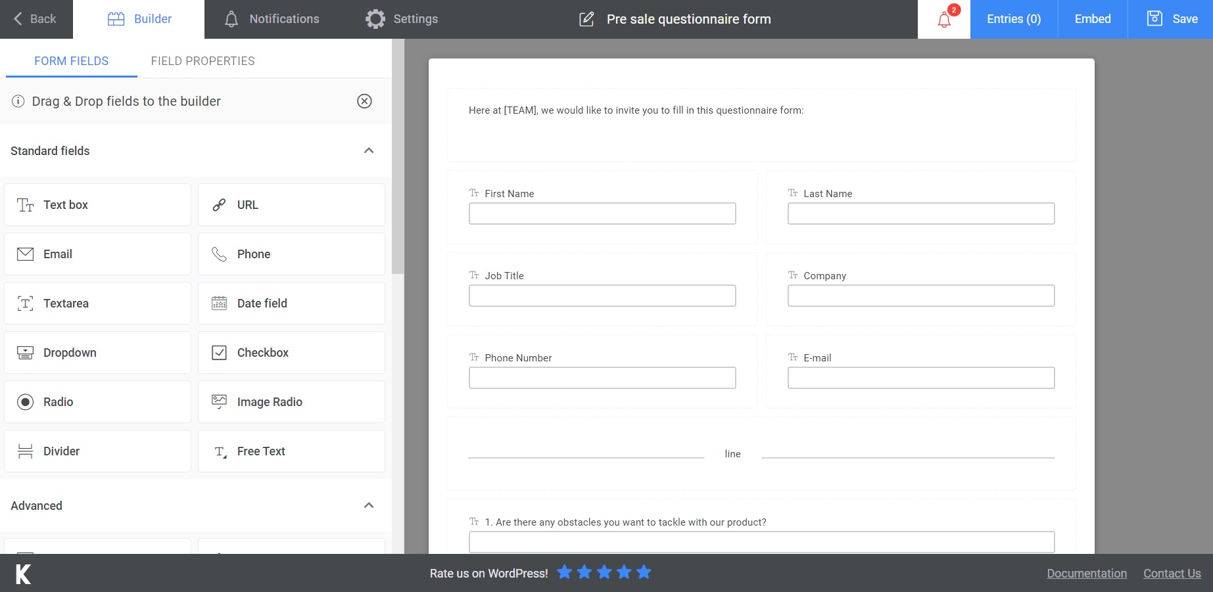Save the Pre sale questionnaire form

pyautogui.click(x=1172, y=19)
